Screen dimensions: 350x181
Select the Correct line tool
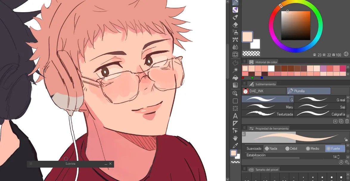(x=235, y=131)
